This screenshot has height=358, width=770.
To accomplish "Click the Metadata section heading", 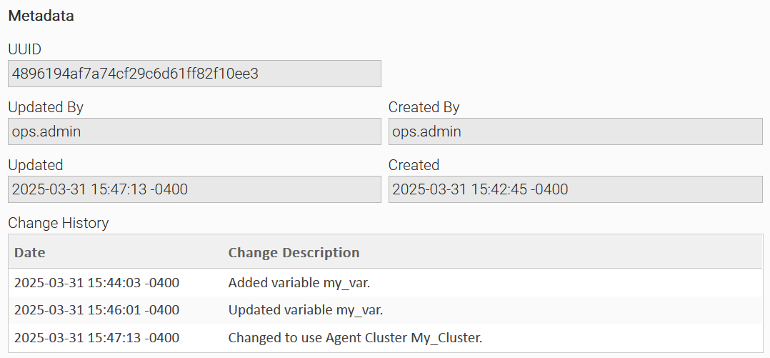I will point(41,16).
